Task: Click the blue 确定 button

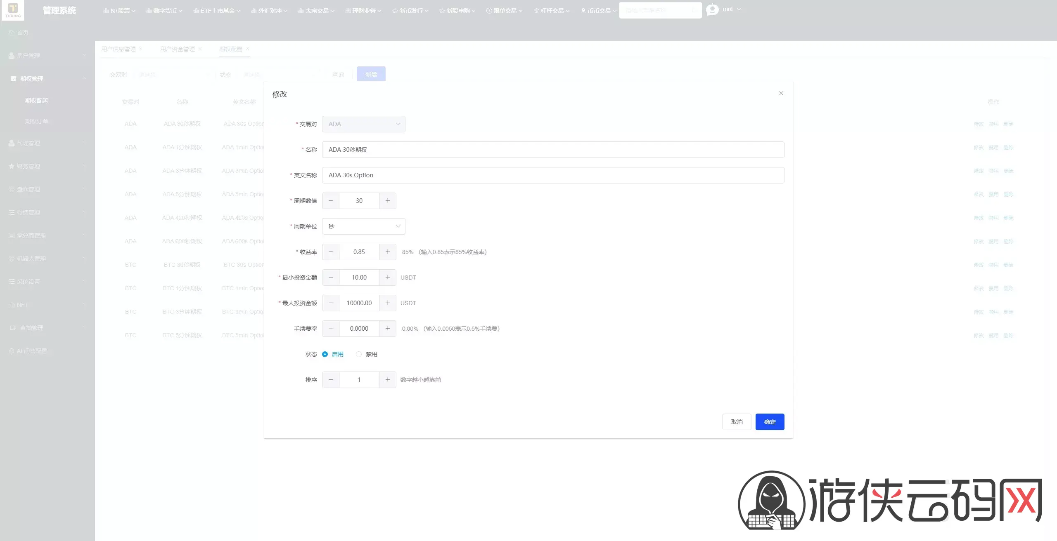Action: [770, 422]
